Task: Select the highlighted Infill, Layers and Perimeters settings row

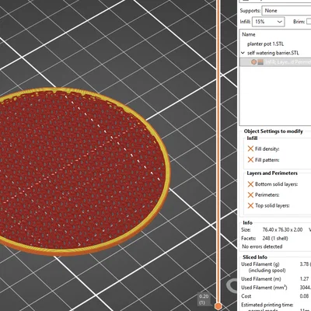Action: coord(275,62)
